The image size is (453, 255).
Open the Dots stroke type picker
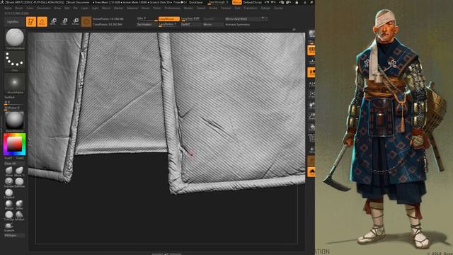tap(15, 62)
